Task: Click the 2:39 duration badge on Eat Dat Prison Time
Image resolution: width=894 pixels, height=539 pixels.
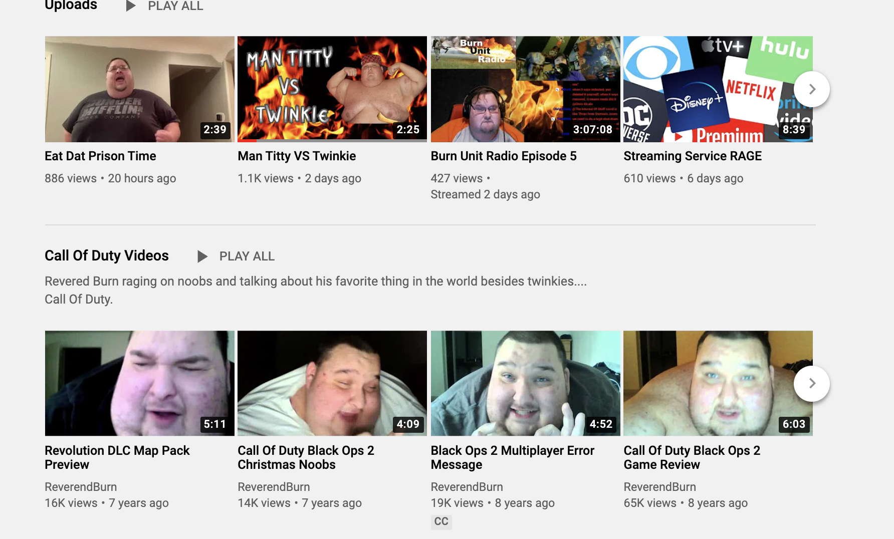Action: [x=215, y=130]
